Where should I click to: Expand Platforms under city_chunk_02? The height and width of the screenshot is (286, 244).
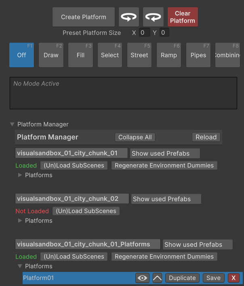pyautogui.click(x=20, y=221)
